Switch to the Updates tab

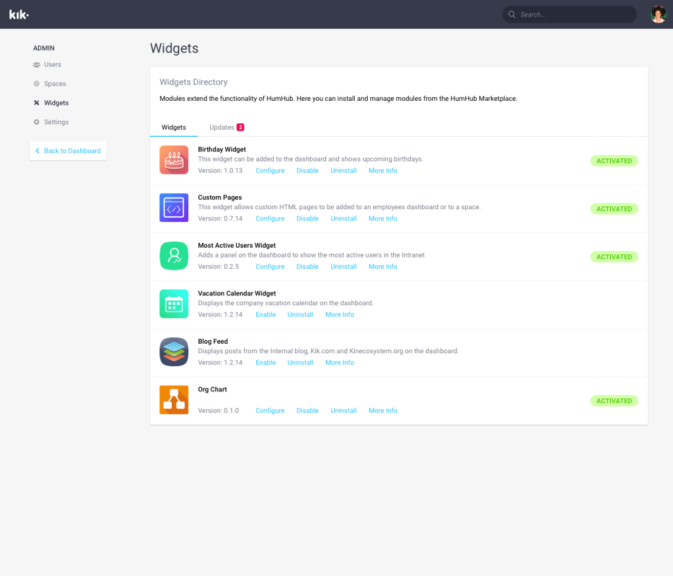(223, 127)
